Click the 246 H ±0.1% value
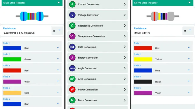The width and height of the screenshot is (195, 109). point(142,33)
